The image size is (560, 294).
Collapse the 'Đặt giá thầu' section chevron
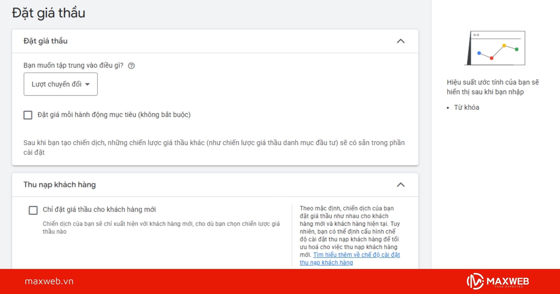click(x=401, y=41)
